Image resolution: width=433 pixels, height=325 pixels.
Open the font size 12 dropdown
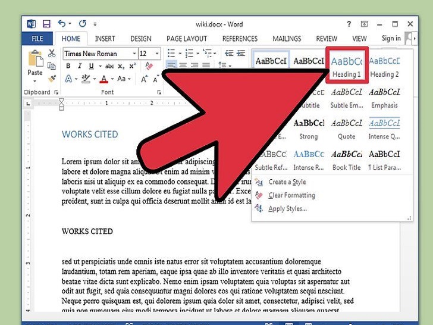[157, 54]
